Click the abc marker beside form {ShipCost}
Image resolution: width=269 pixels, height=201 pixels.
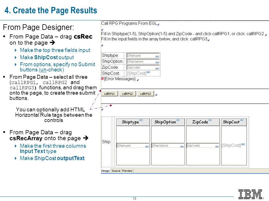tap(149, 72)
